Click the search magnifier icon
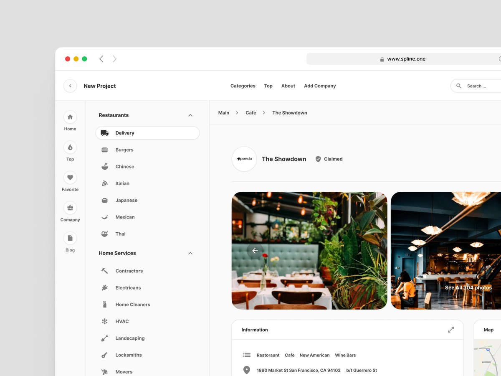The width and height of the screenshot is (501, 376). [x=459, y=86]
